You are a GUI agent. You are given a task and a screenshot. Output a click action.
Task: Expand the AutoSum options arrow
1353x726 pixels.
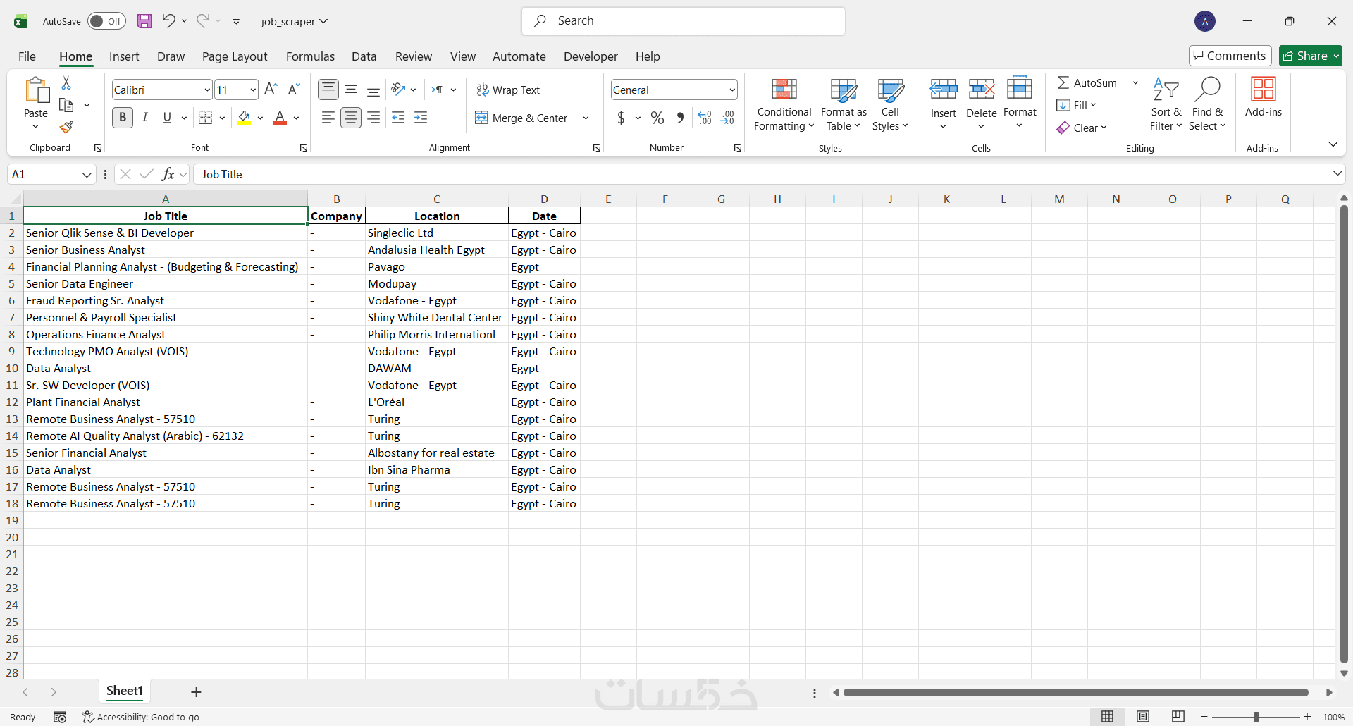coord(1135,82)
